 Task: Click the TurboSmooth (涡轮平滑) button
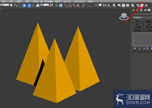tap(148, 27)
